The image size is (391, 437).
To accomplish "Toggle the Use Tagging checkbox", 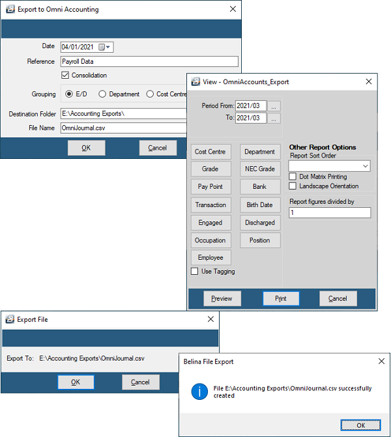I will (195, 271).
